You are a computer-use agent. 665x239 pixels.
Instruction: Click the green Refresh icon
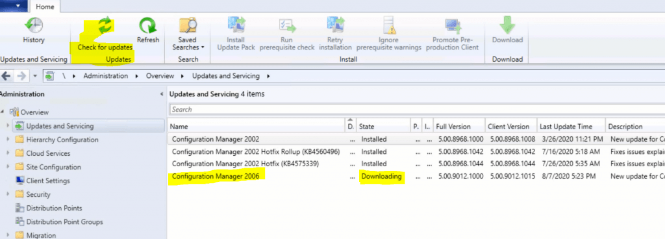(x=147, y=25)
